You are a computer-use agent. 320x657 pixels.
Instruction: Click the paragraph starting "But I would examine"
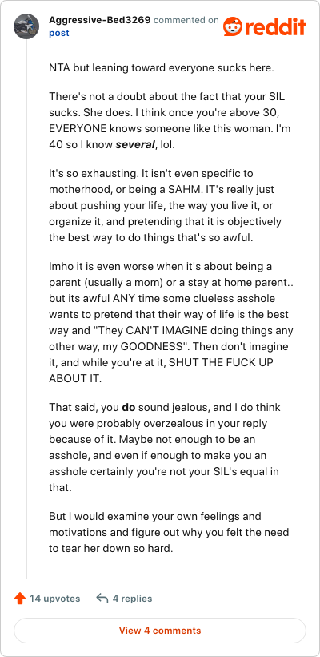[170, 532]
